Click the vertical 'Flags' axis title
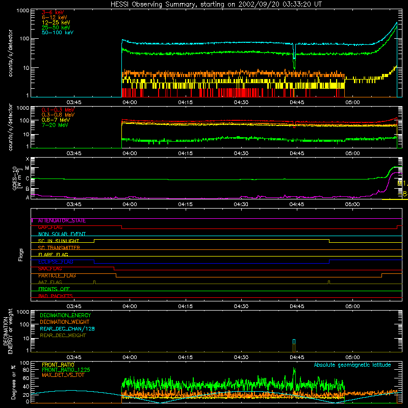The image size is (408, 408). point(21,254)
